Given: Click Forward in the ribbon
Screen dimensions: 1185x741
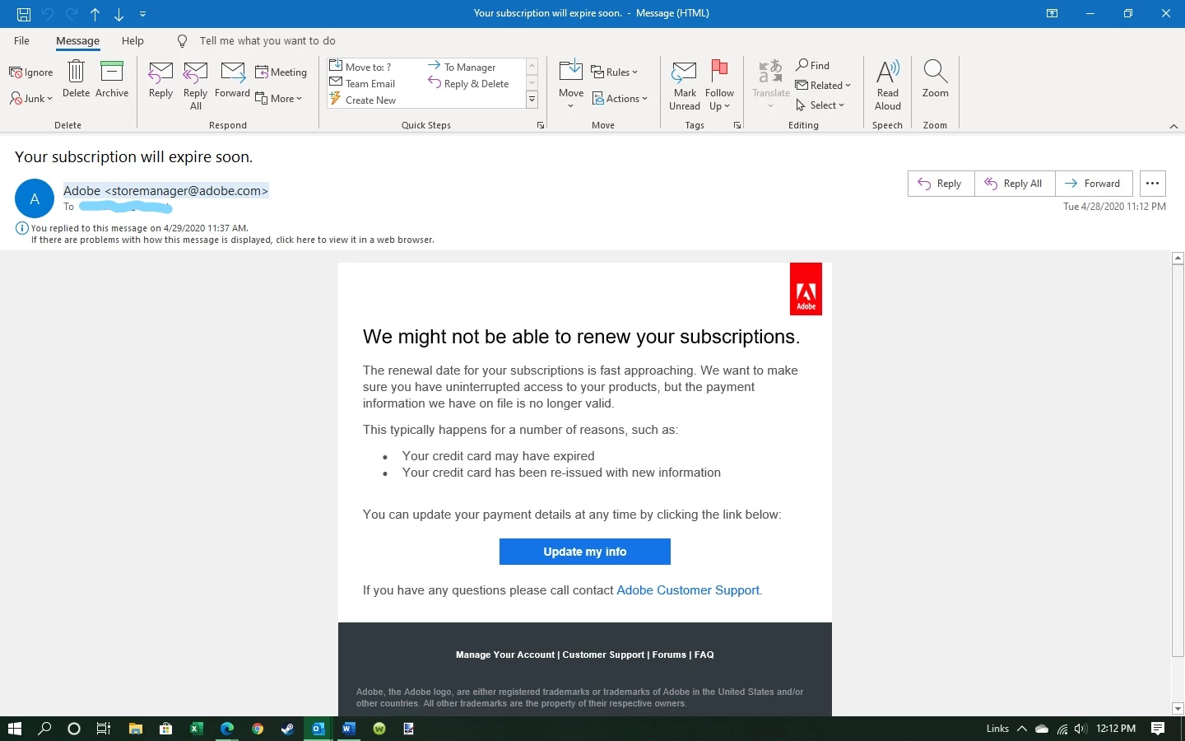Looking at the screenshot, I should tap(232, 81).
